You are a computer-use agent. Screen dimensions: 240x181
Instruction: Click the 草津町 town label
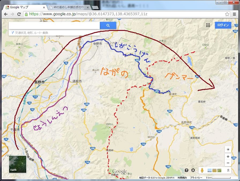coord(173,94)
